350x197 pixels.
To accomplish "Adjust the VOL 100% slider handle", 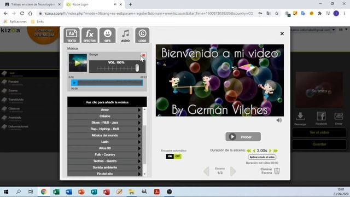I will point(137,68).
